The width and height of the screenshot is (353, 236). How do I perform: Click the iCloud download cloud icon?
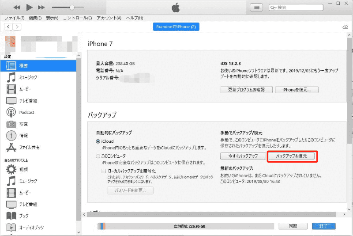[345, 27]
